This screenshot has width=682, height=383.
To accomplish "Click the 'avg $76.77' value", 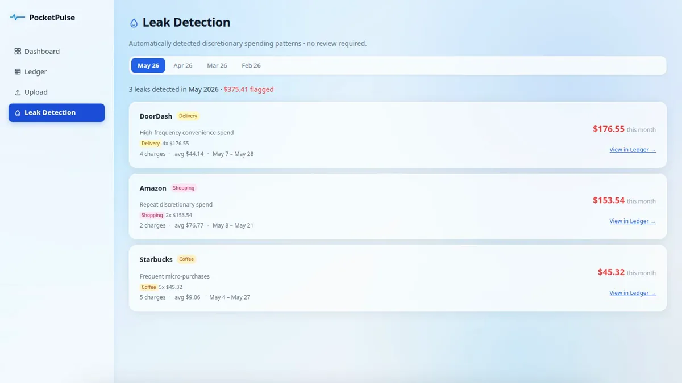I will [x=189, y=225].
